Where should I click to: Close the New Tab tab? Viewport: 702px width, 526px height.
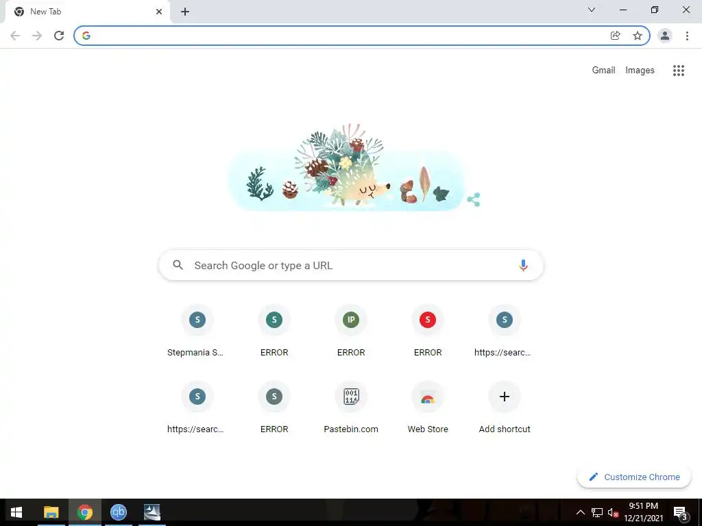159,12
